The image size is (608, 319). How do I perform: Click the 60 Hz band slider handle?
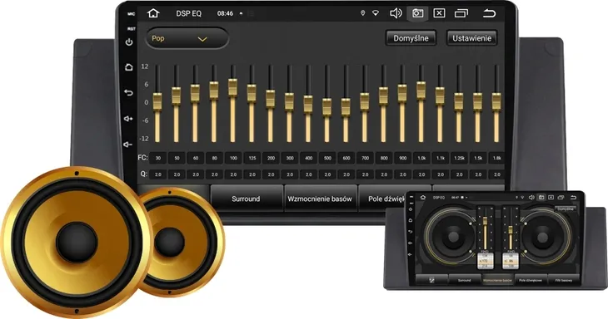coord(195,93)
